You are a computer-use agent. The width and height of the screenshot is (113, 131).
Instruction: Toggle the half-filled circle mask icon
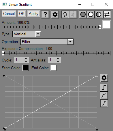point(99,14)
